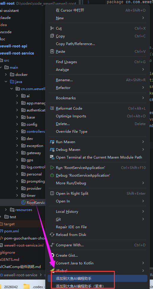Click the Paste clipboard icon
153x289 pixels.
coord(52,51)
